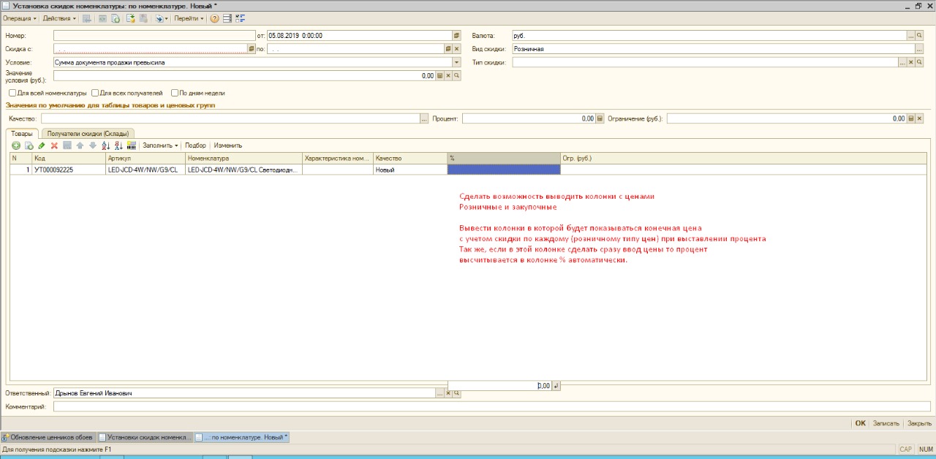Click magnifier icon beside Валюта field
The width and height of the screenshot is (936, 459).
pyautogui.click(x=919, y=35)
